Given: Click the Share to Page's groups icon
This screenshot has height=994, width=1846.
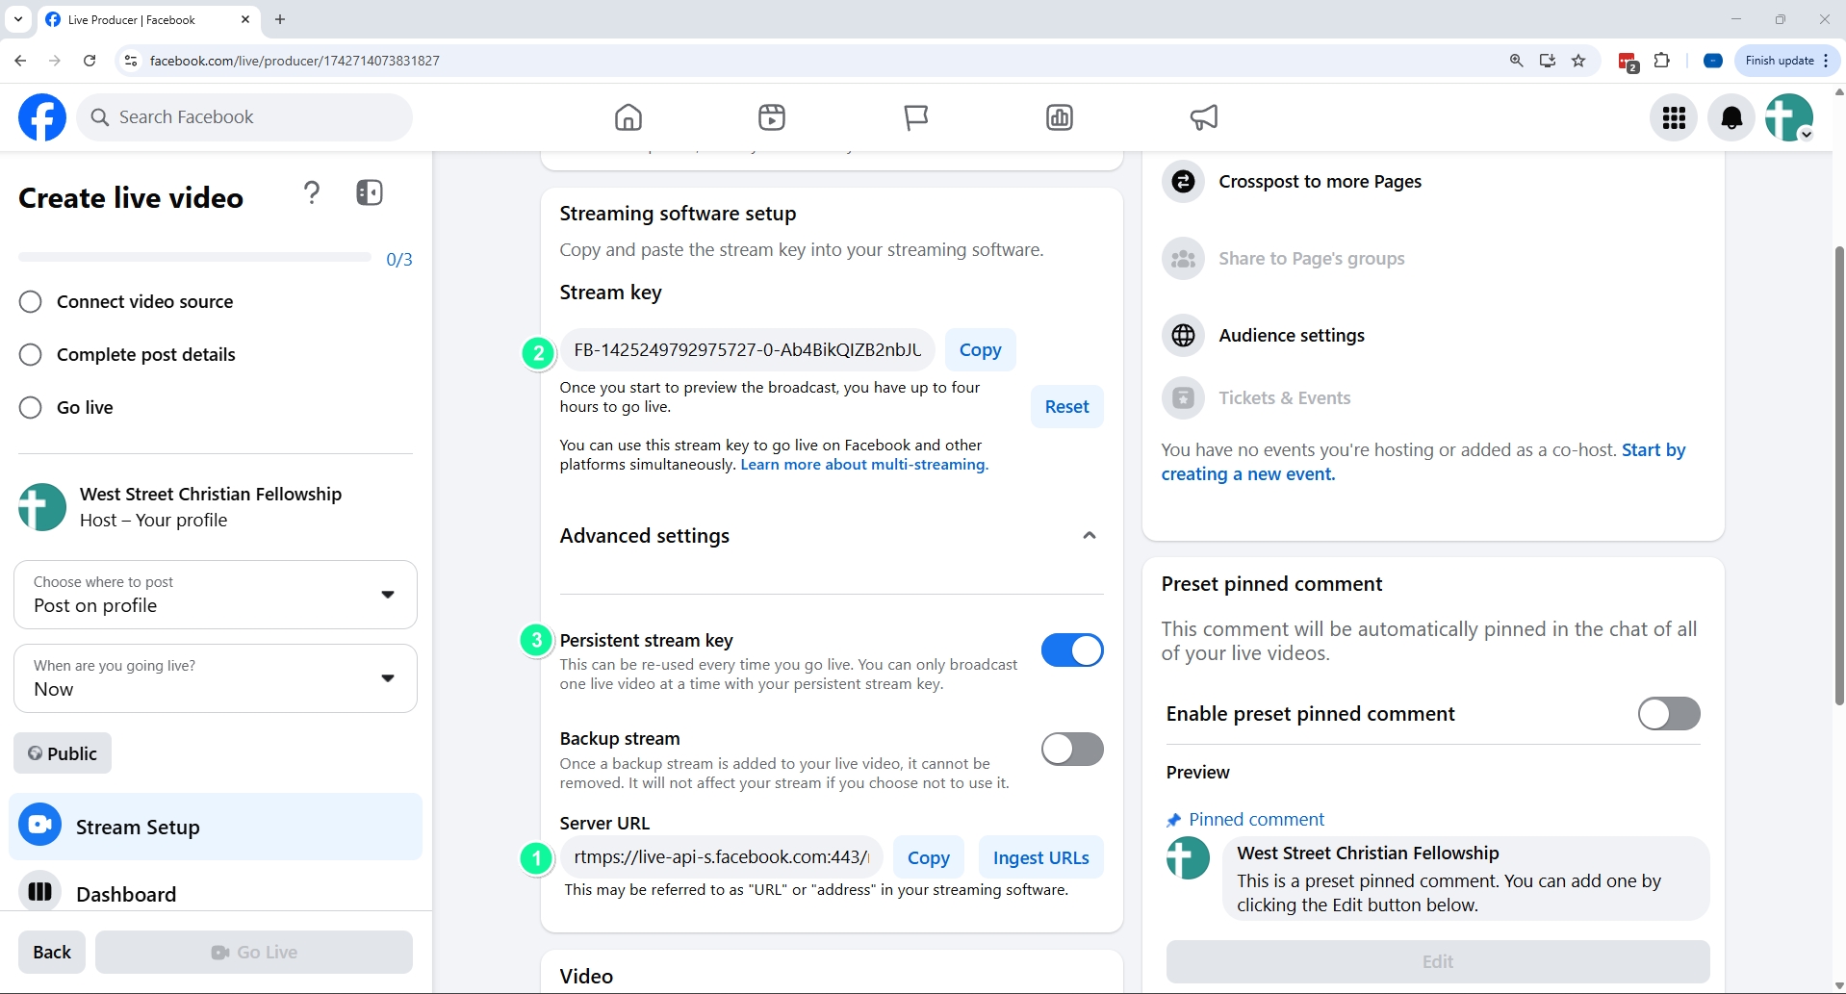Looking at the screenshot, I should [1183, 259].
